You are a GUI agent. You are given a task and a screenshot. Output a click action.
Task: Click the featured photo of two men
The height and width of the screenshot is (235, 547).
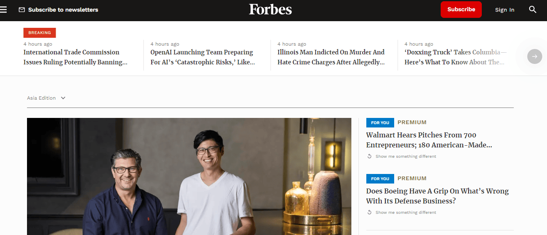point(189,176)
